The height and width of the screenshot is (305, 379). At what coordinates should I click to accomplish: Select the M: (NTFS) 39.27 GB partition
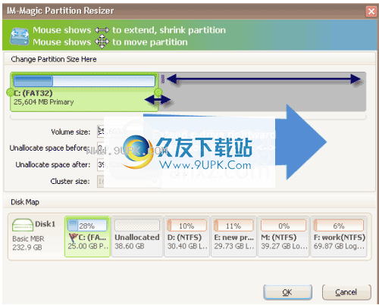[283, 236]
